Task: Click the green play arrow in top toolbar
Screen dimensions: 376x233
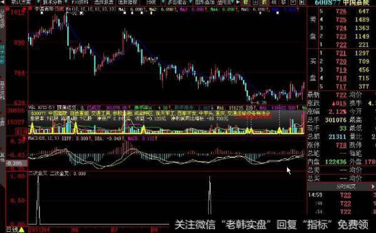Action: pos(238,2)
